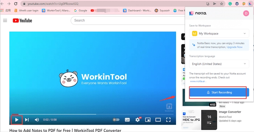Click the Transcription language label
The width and height of the screenshot is (254, 132).
202,56
